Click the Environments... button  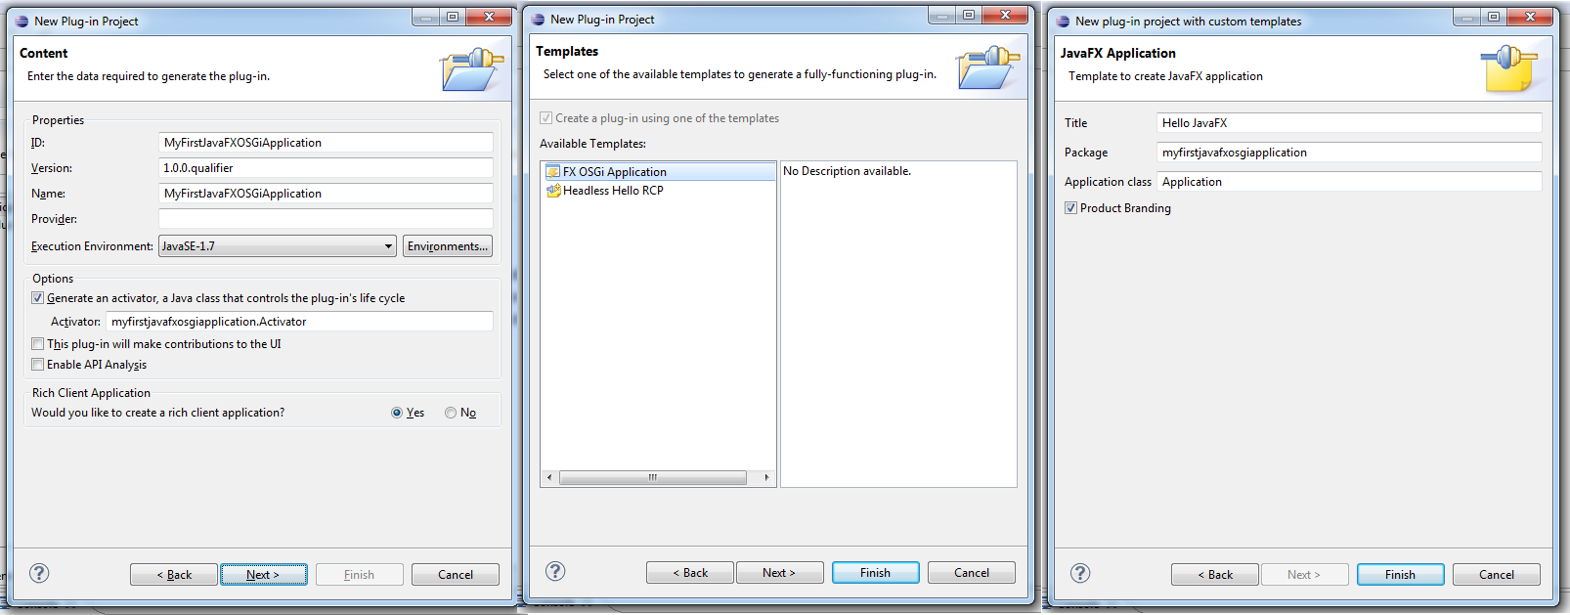[x=448, y=246]
